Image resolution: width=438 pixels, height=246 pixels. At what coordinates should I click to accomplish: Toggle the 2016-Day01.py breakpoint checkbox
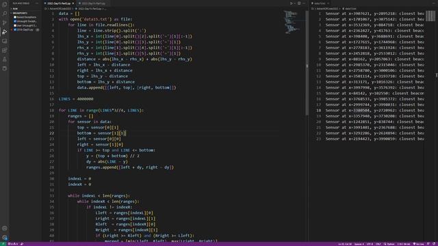click(15, 29)
